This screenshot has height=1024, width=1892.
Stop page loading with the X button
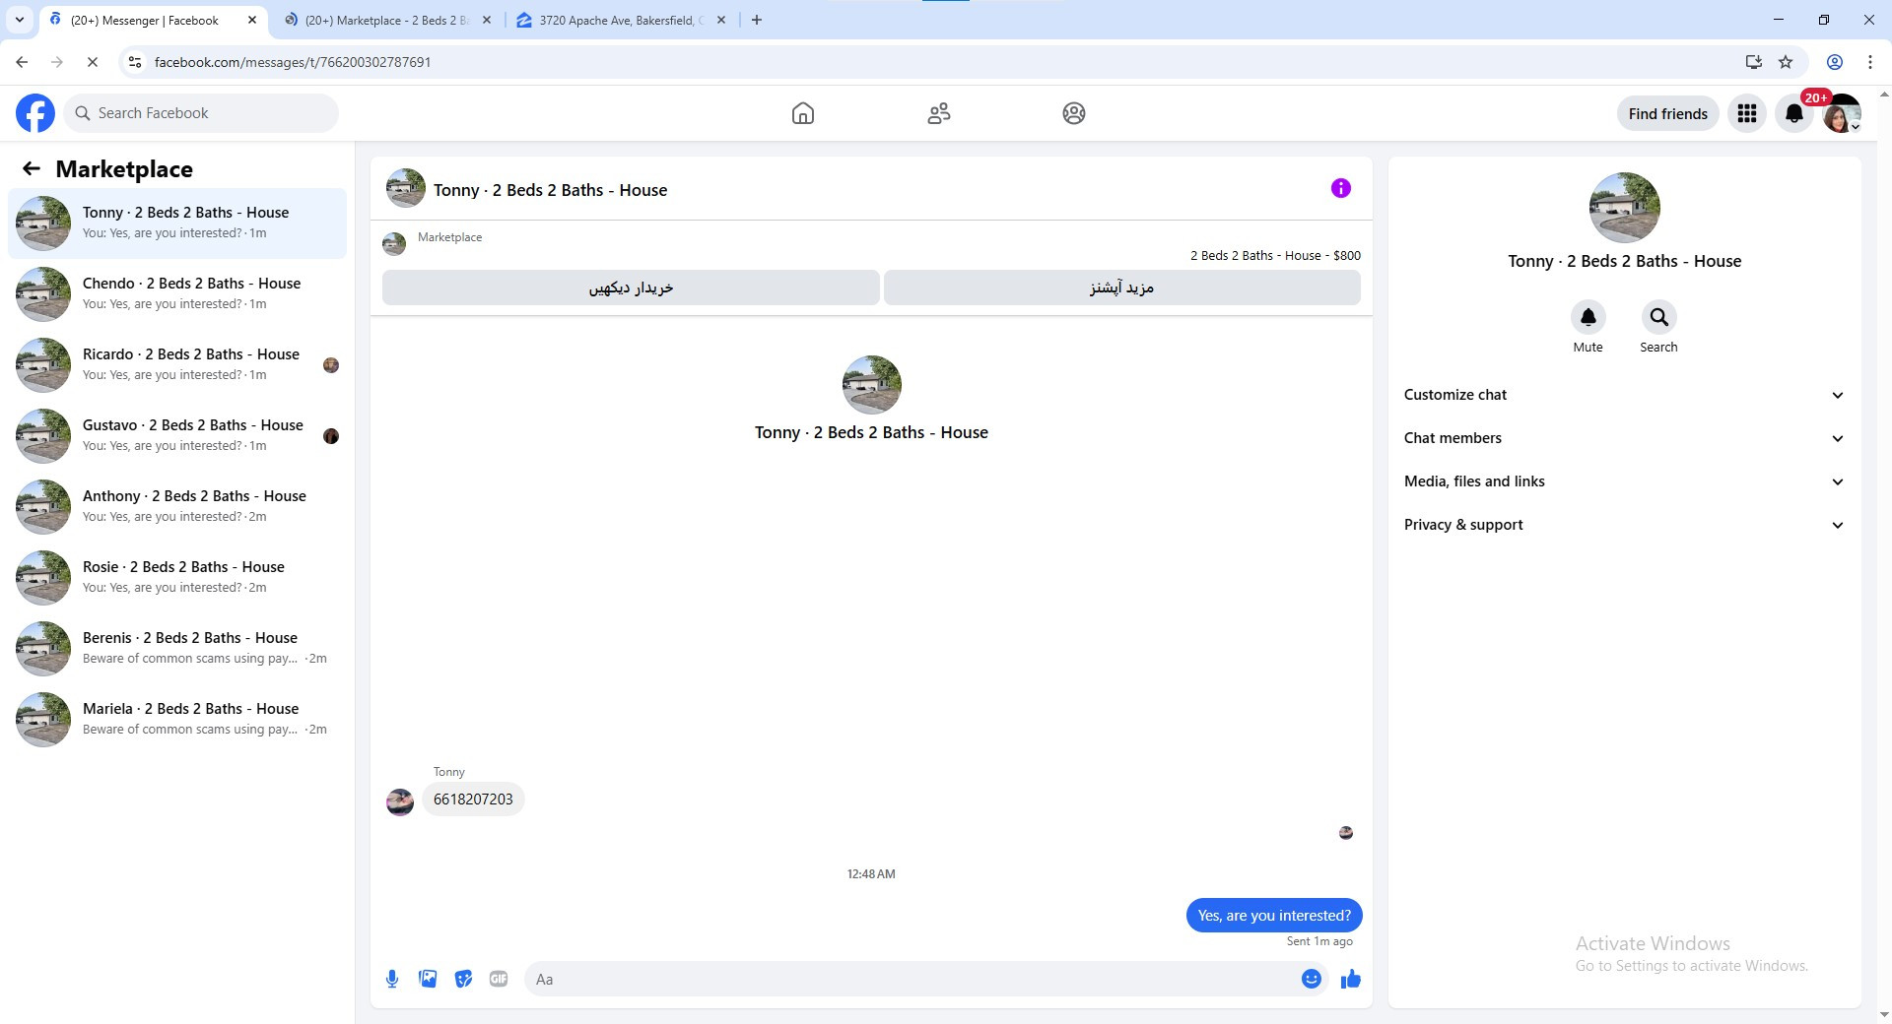coord(93,62)
